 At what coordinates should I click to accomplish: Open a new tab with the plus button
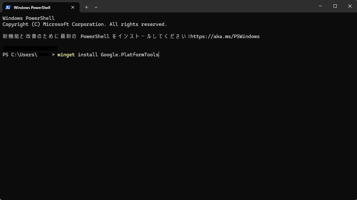tap(86, 7)
